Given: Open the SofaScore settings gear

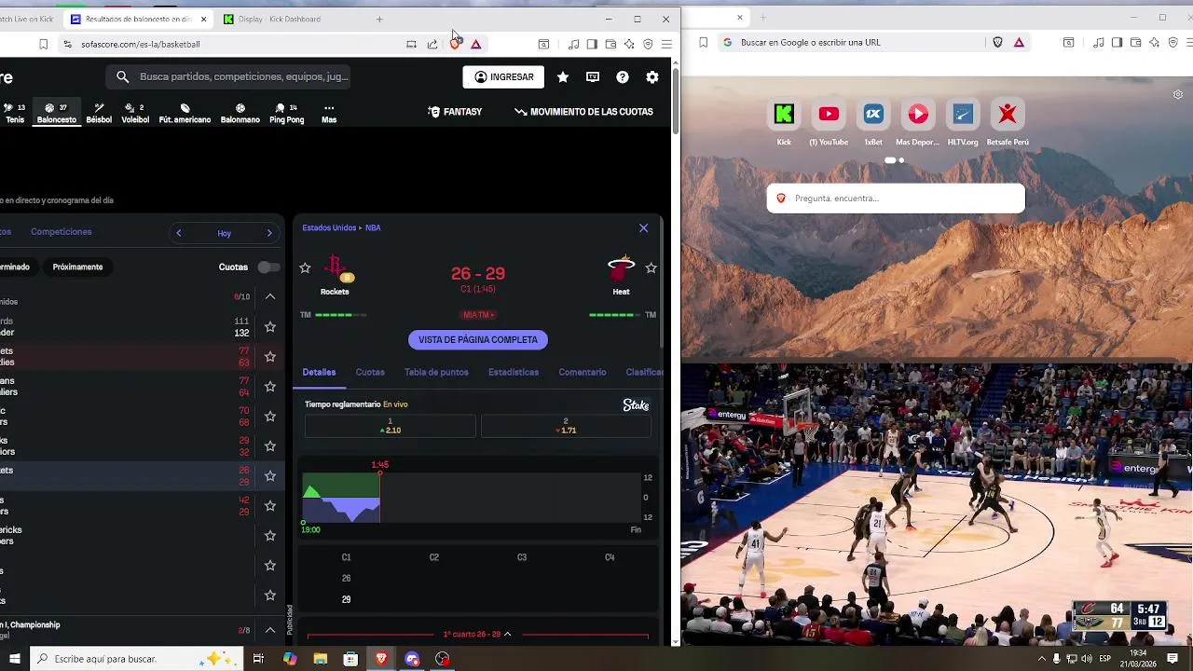Looking at the screenshot, I should click(652, 77).
